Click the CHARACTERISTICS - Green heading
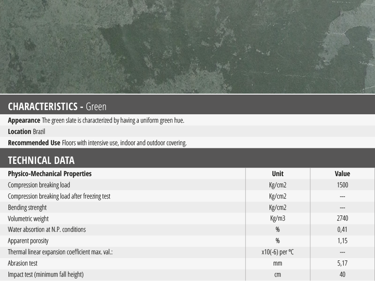Image resolution: width=375 pixels, height=281 pixels. (x=57, y=106)
